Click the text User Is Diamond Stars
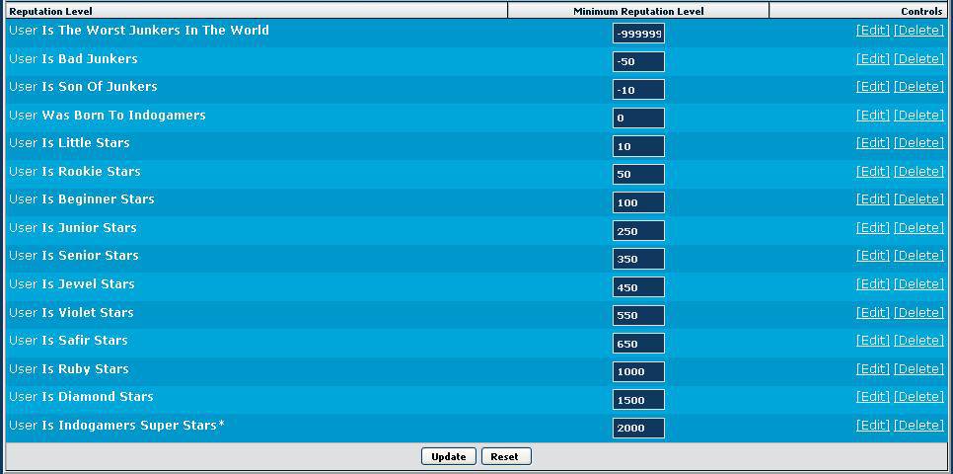Viewport: 953px width, 474px height. pyautogui.click(x=81, y=397)
